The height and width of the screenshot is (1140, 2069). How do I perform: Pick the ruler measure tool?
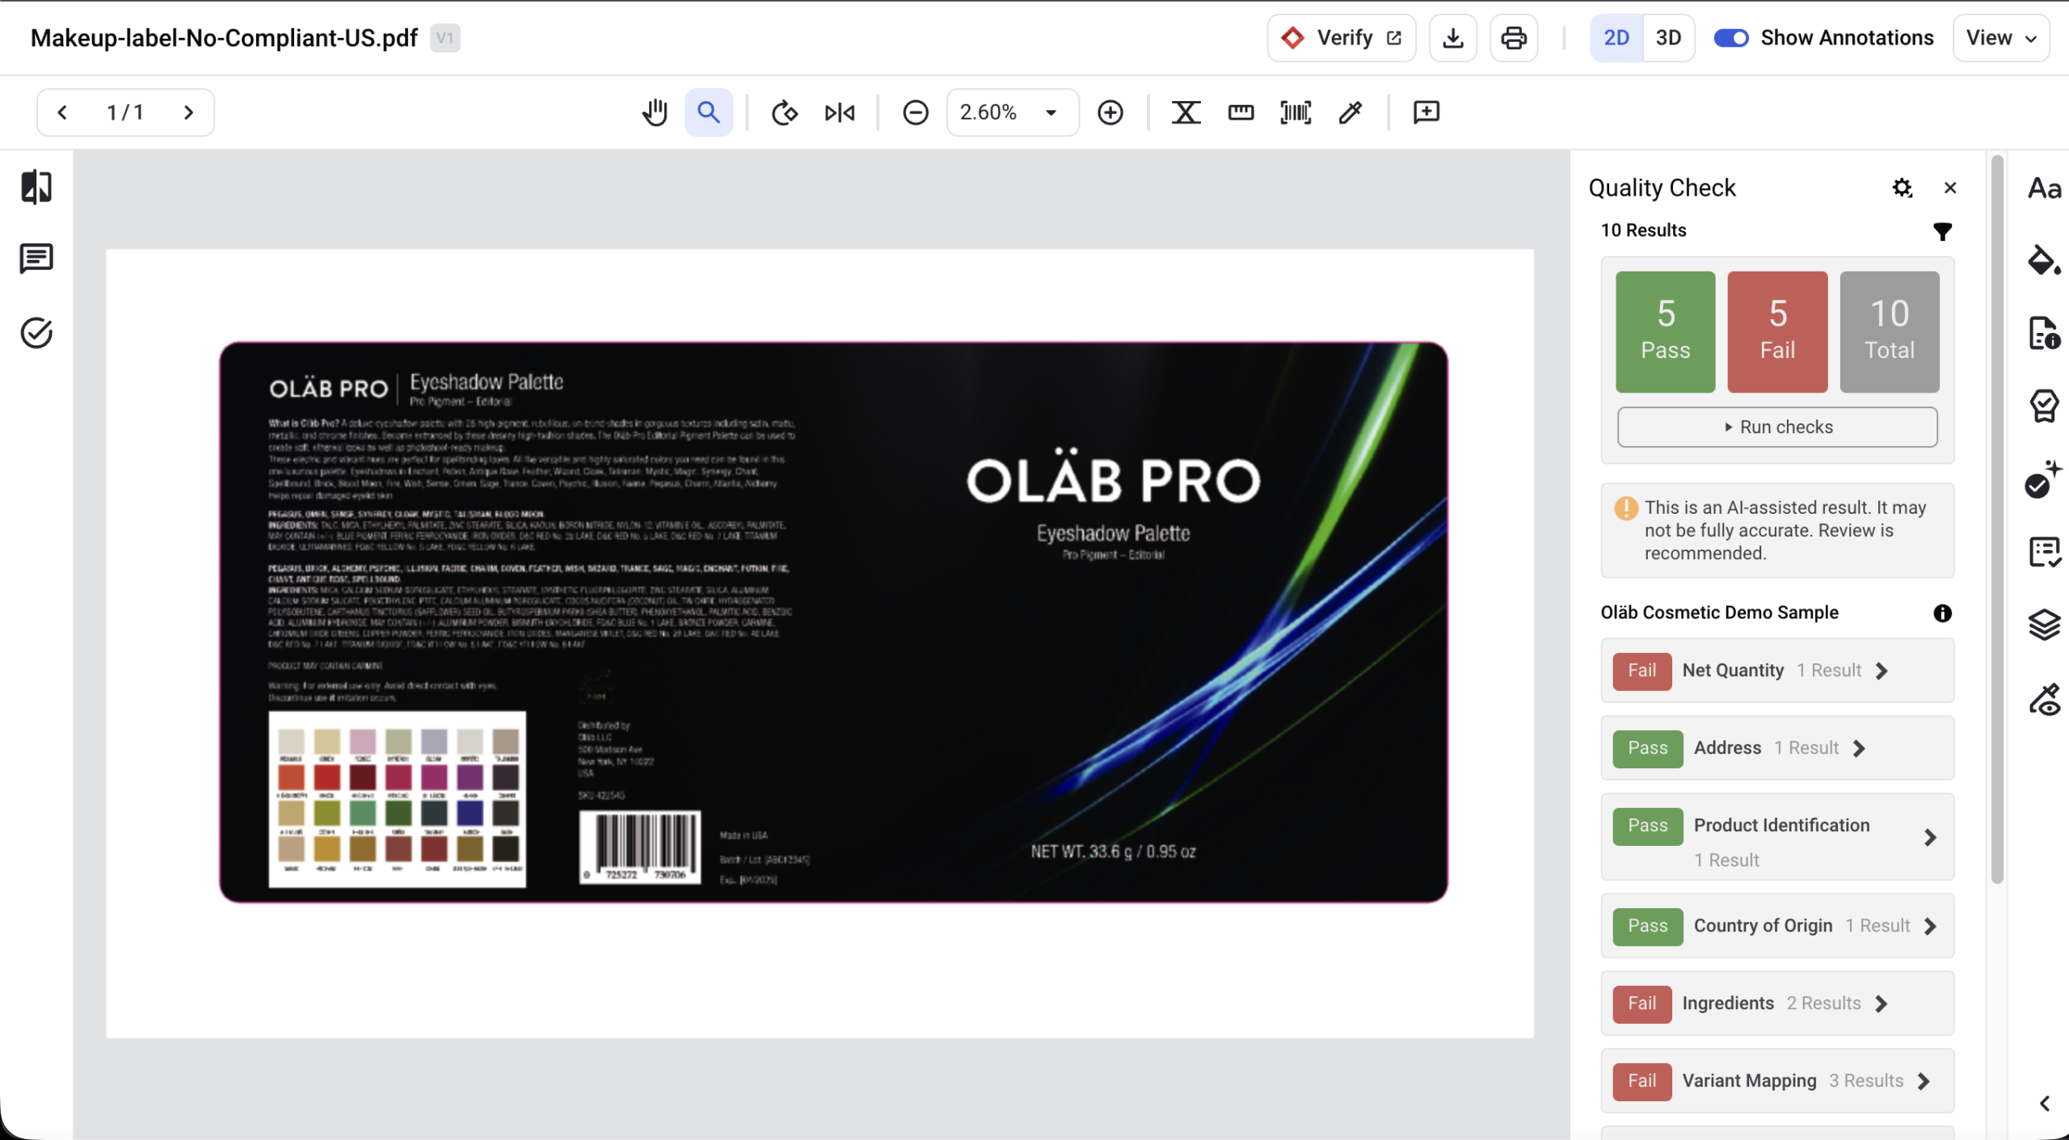click(x=1241, y=112)
